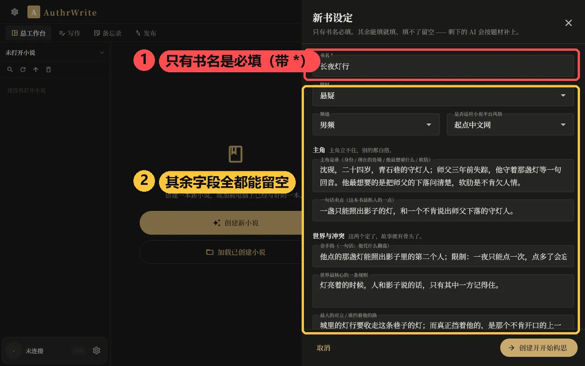Open the 写作 tab
Screen dimensions: 585x366
tap(69, 33)
